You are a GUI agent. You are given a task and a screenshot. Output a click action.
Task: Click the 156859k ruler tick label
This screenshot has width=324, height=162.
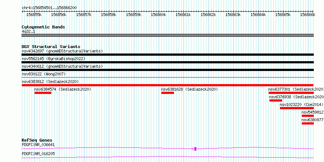click(134, 15)
